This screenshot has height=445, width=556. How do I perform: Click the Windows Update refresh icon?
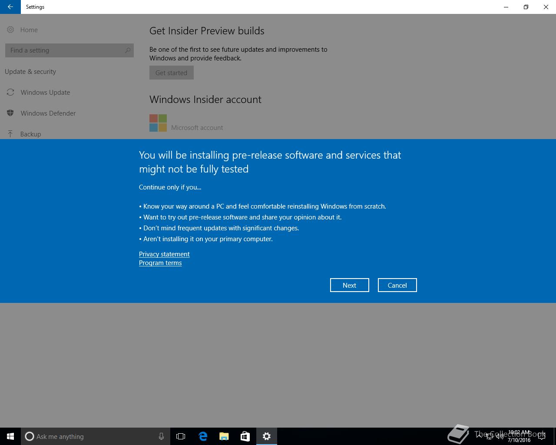(10, 92)
